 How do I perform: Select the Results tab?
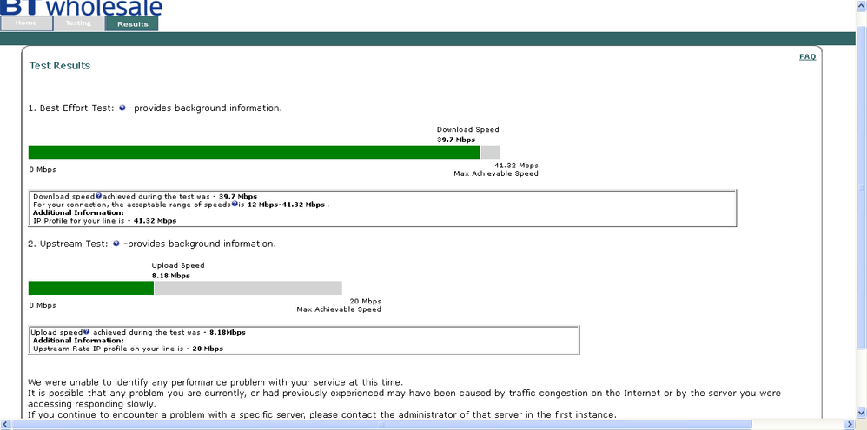tap(132, 23)
